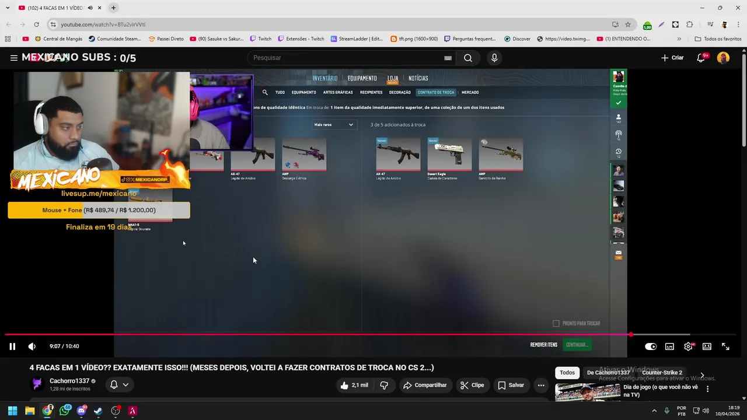
Task: Open WhatsApp from the taskbar
Action: pos(64,411)
